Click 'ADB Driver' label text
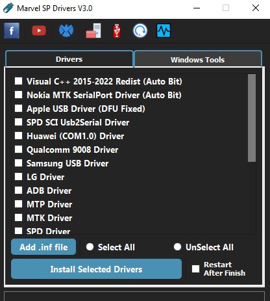 coord(49,190)
